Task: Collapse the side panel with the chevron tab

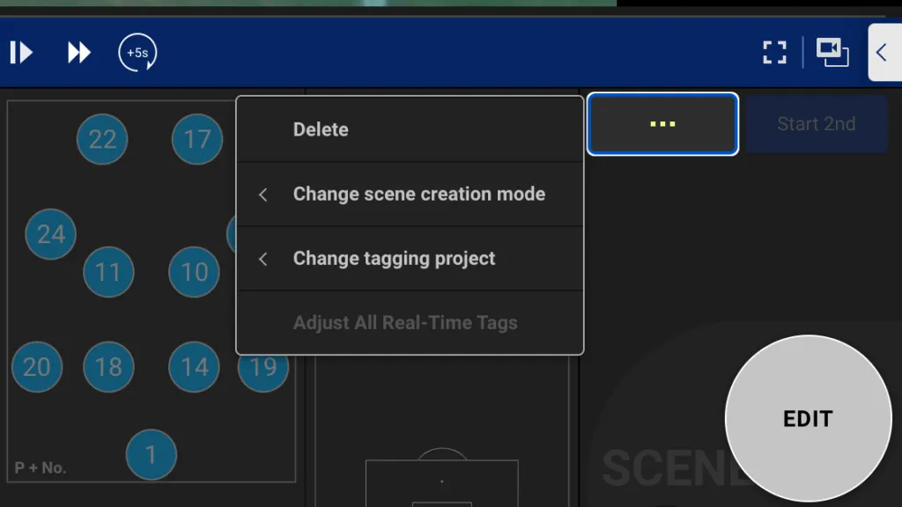Action: tap(884, 52)
